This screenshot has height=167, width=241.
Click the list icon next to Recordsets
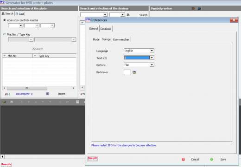tap(47, 94)
